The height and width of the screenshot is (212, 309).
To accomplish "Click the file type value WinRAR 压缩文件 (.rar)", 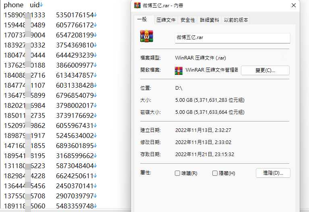I will click(200, 58).
